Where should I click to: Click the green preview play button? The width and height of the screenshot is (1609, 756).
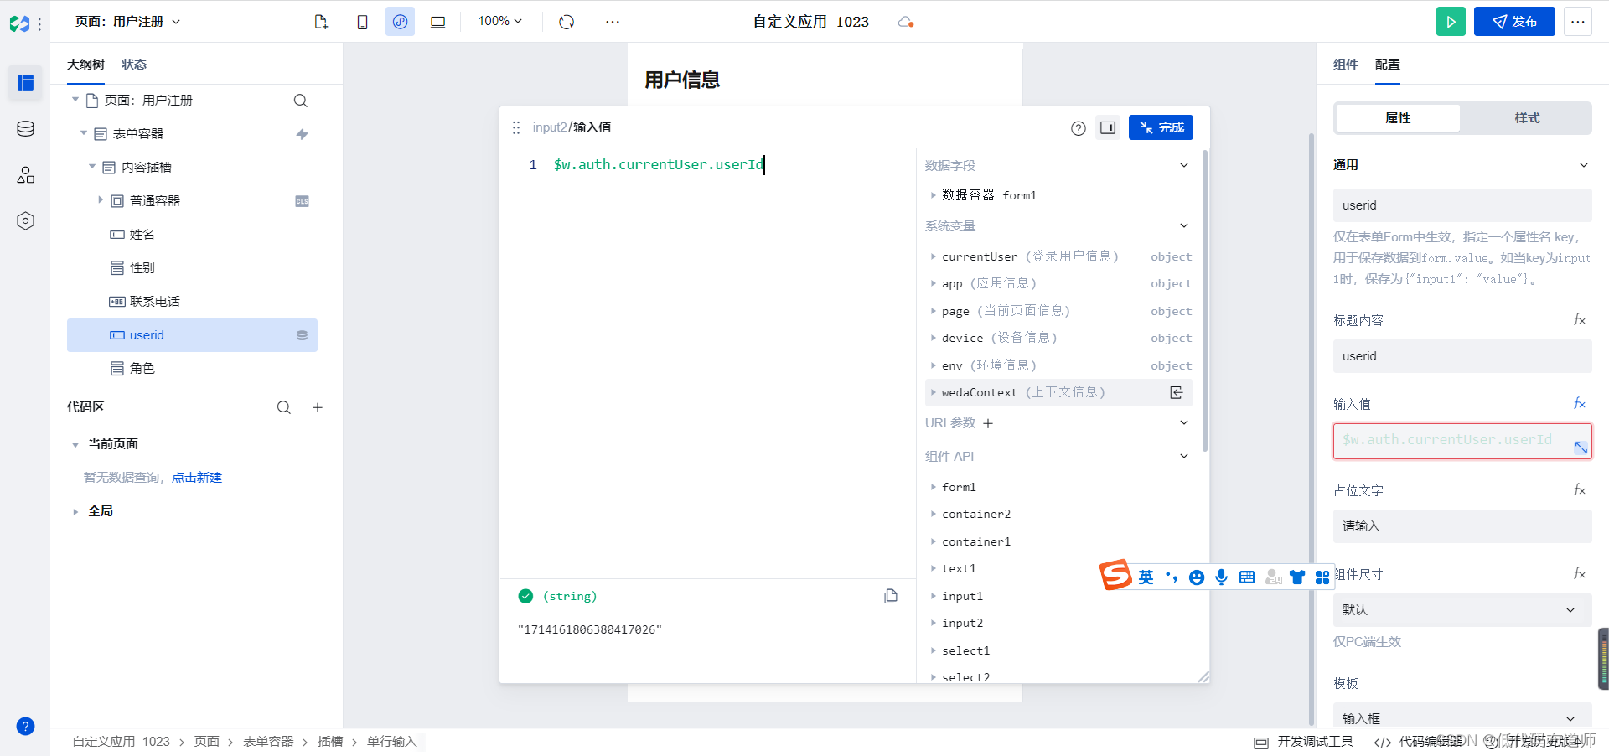click(x=1451, y=22)
